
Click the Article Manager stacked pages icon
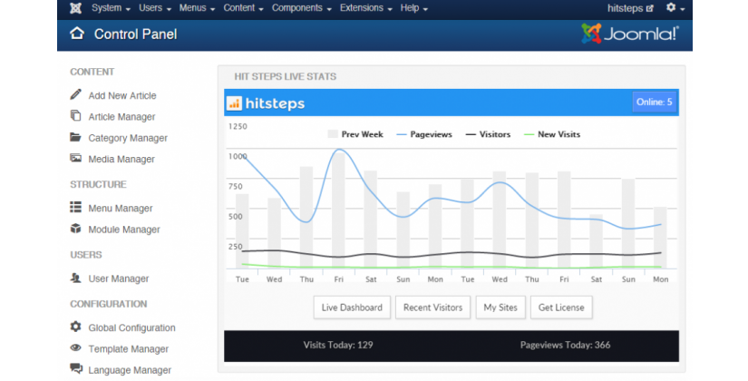point(75,115)
